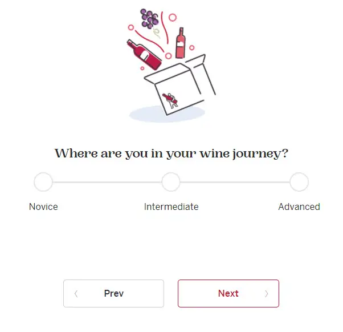This screenshot has width=343, height=332.
Task: Click the Intermediate text label
Action: click(171, 207)
